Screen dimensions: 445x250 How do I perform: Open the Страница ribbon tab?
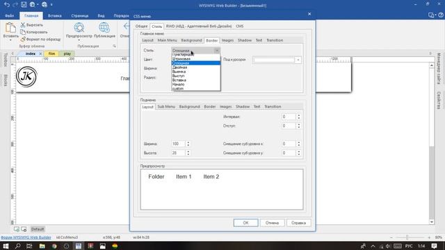pos(80,16)
